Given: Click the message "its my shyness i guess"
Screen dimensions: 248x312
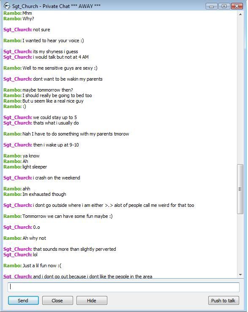Looking at the screenshot, I should coord(55,52).
